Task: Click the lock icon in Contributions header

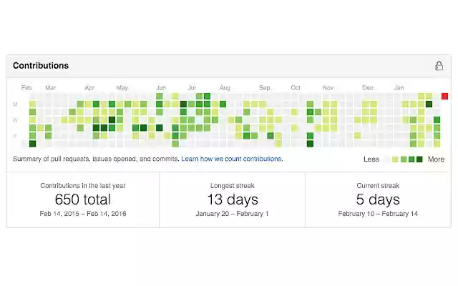Action: click(x=439, y=66)
